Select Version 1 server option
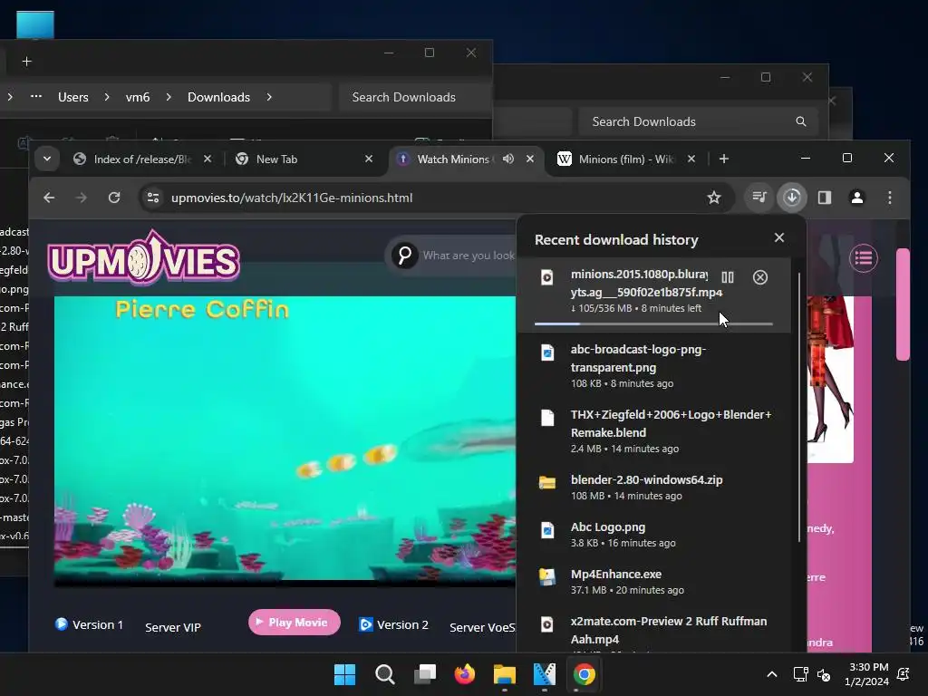Viewport: 928px width, 696px height. (x=90, y=624)
